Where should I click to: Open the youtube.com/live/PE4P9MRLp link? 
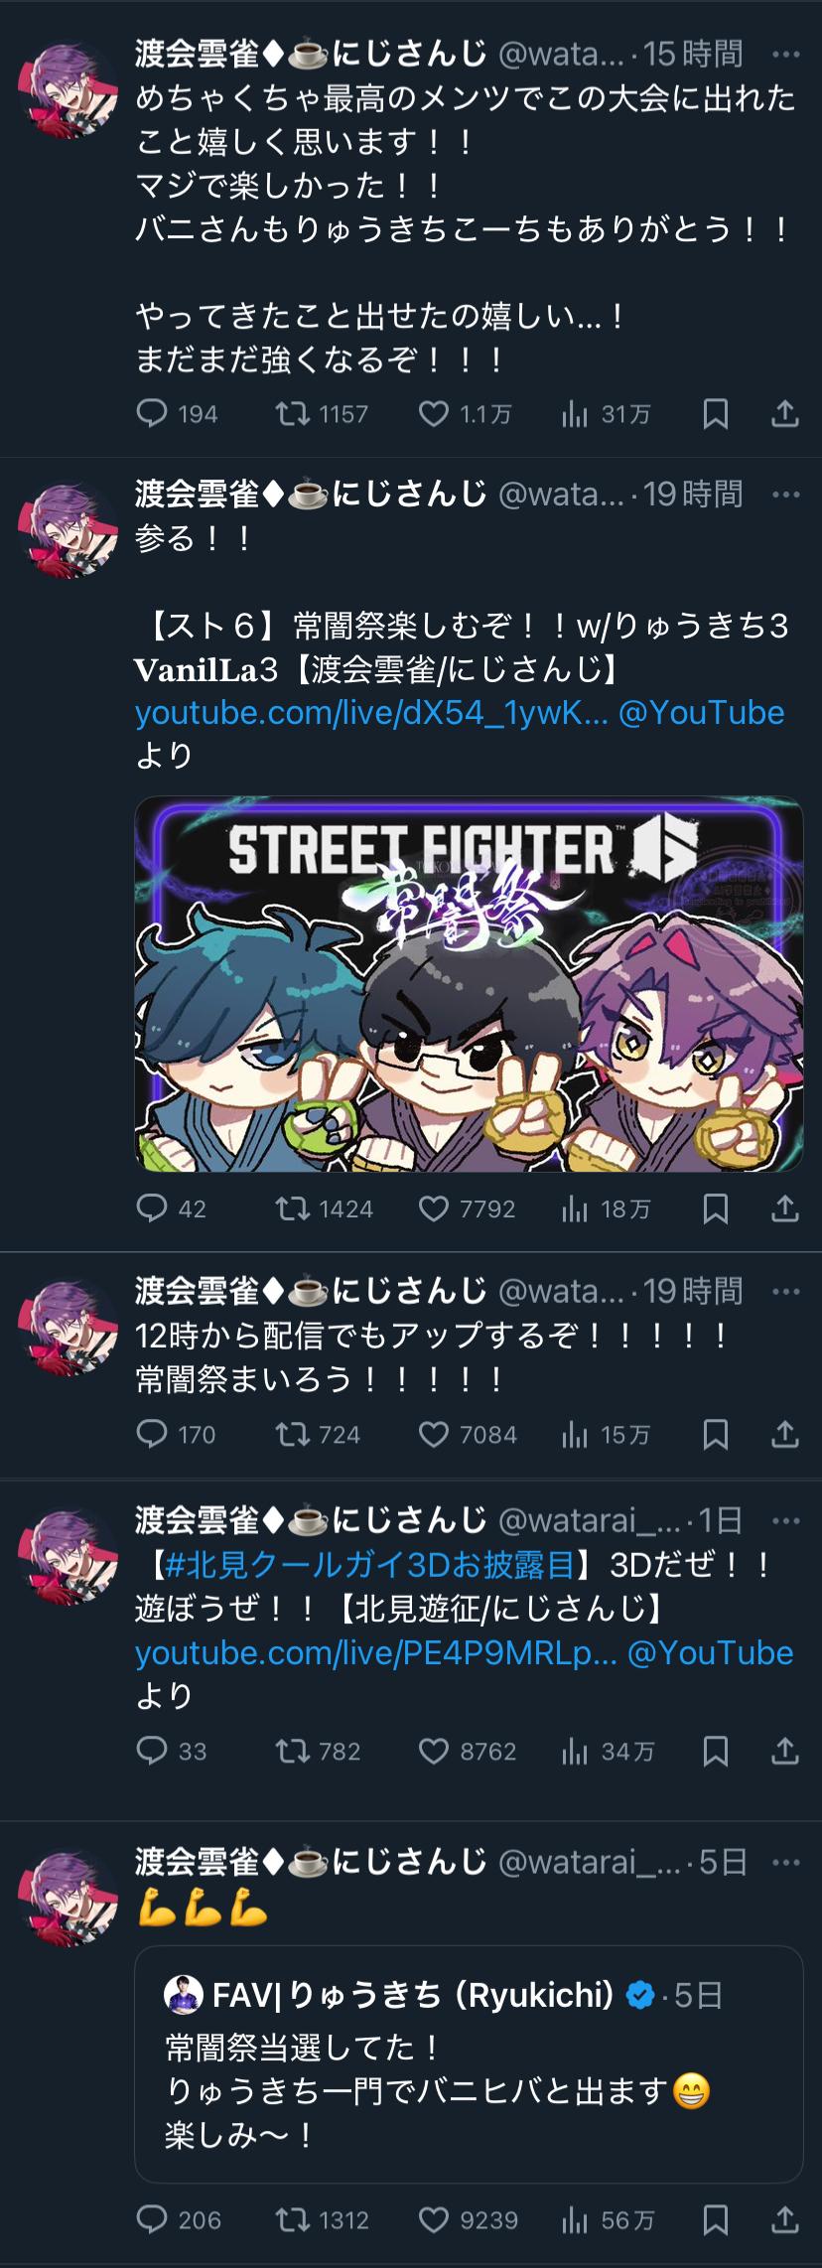click(x=376, y=1652)
